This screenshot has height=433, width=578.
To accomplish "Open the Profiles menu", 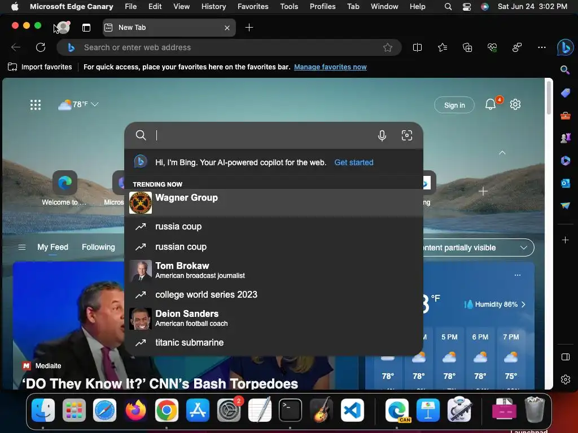I will click(322, 7).
